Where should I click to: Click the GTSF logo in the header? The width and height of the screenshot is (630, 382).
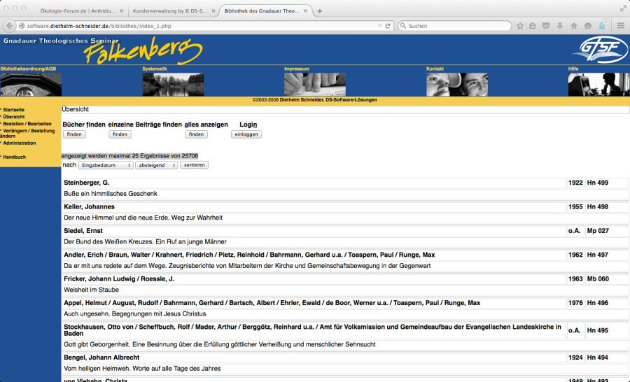tap(601, 50)
